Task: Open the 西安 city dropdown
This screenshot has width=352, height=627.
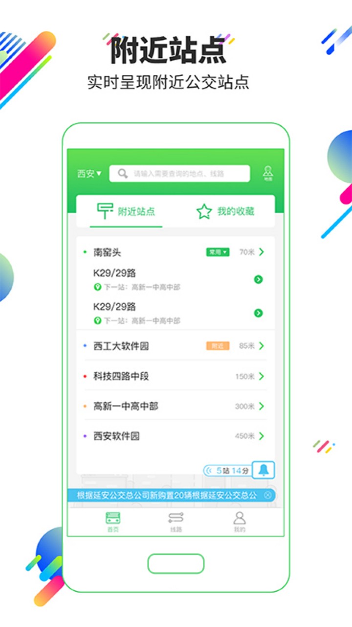Action: [x=89, y=173]
